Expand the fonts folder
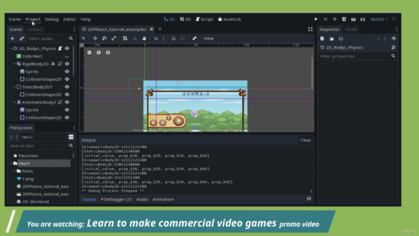This screenshot has height=236, width=419. (x=14, y=171)
